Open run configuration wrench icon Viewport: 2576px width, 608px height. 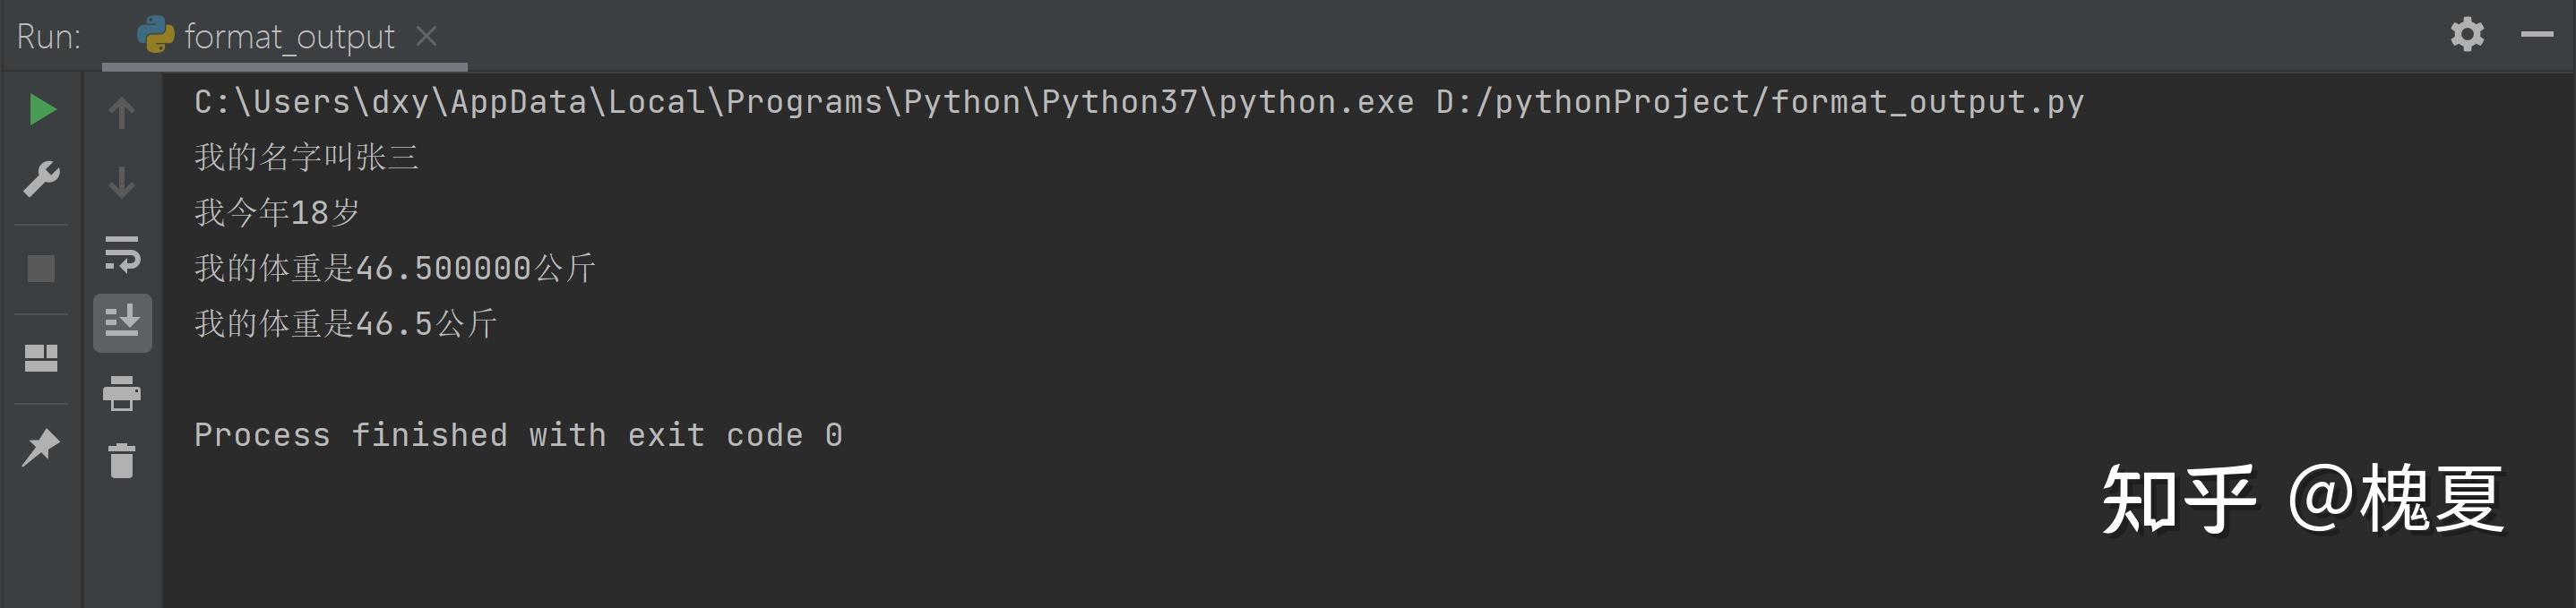pyautogui.click(x=41, y=180)
